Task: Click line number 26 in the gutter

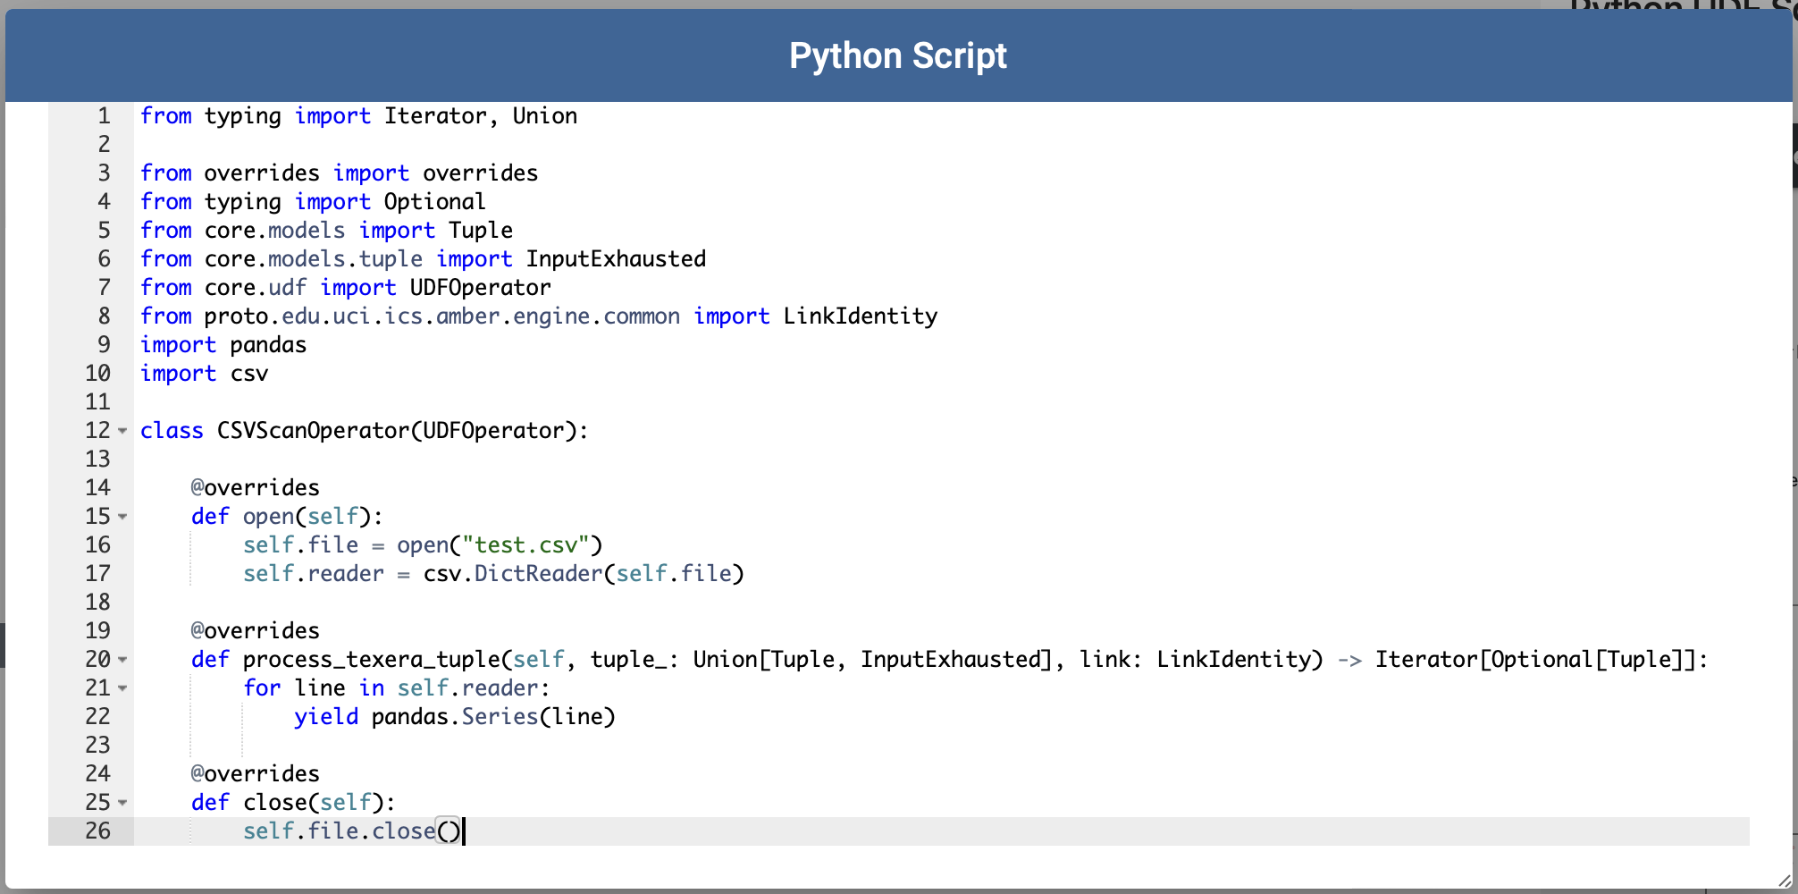Action: click(97, 831)
